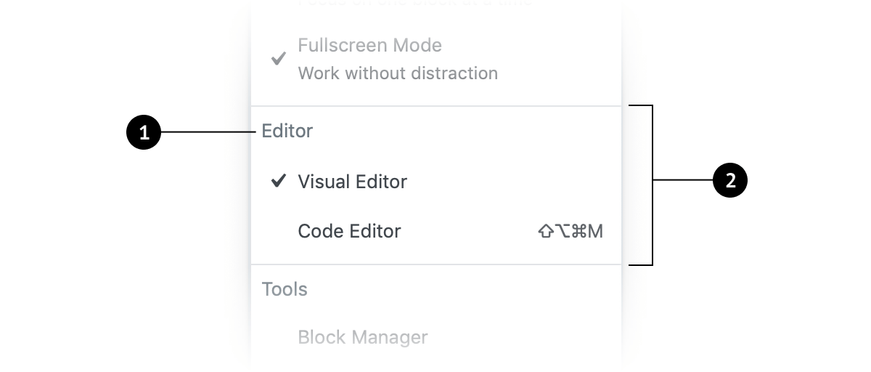Click the 'Work without distraction' description
871x372 pixels.
point(398,73)
